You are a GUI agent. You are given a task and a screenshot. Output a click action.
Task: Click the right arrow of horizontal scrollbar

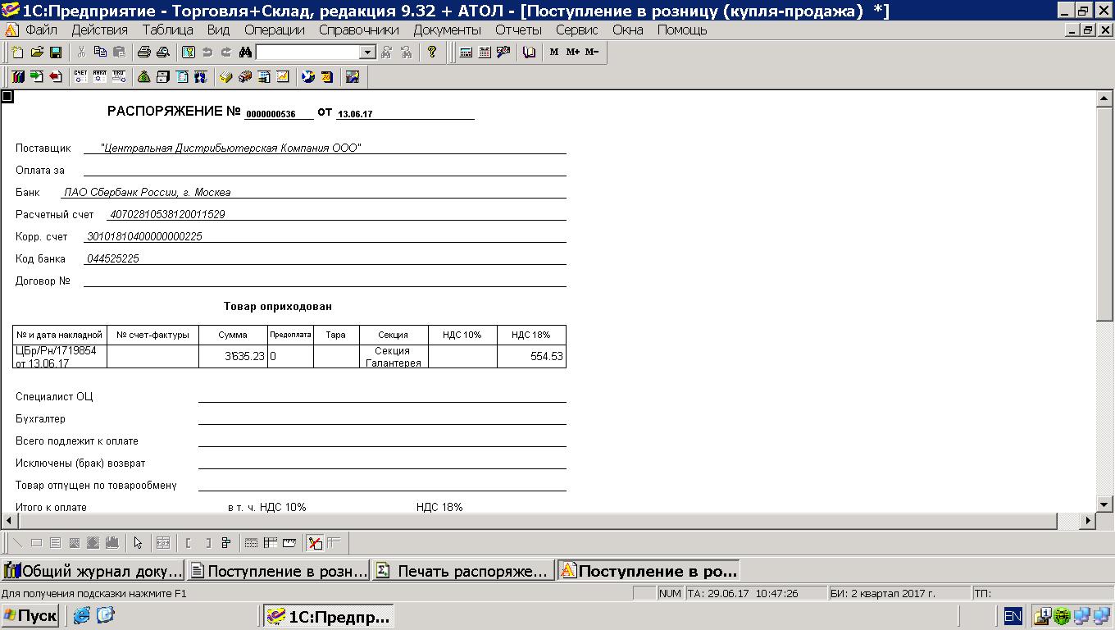coord(1088,521)
